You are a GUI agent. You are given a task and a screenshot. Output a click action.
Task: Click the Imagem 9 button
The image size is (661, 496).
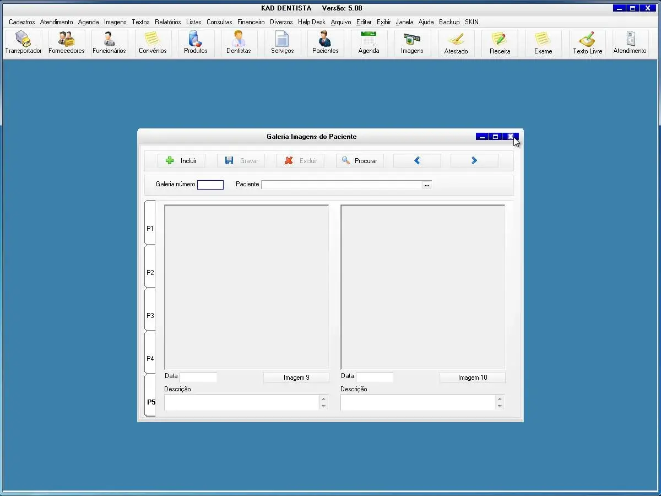coord(296,378)
